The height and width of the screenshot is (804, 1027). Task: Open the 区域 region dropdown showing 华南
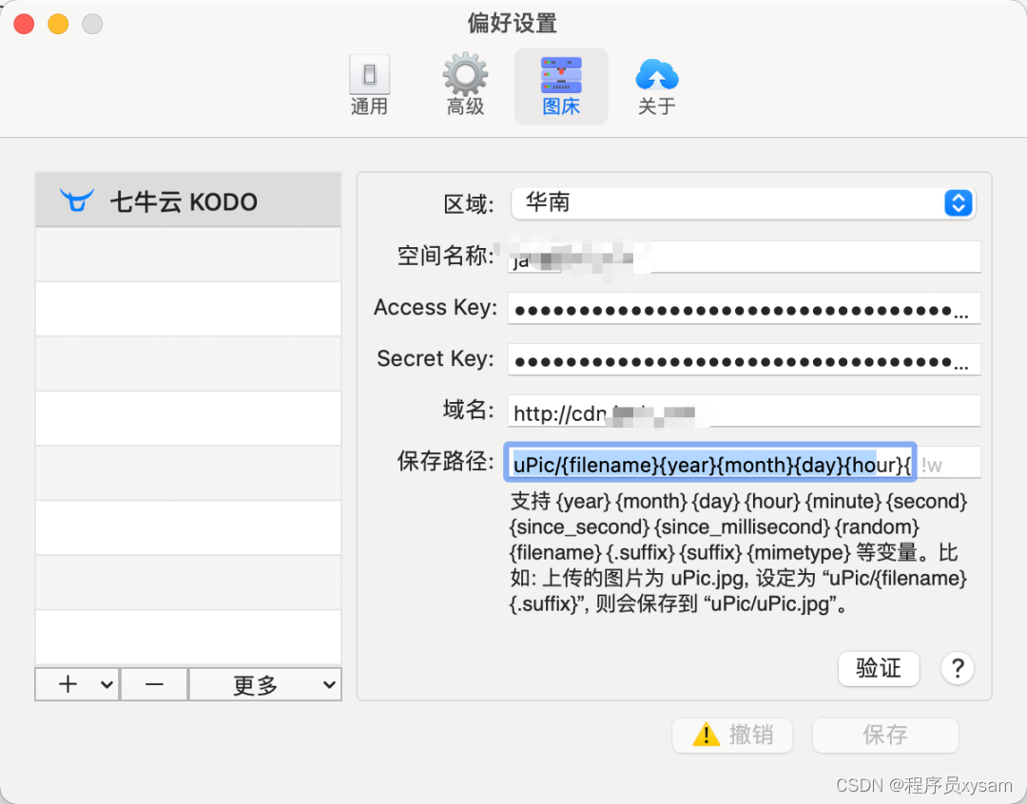point(744,203)
